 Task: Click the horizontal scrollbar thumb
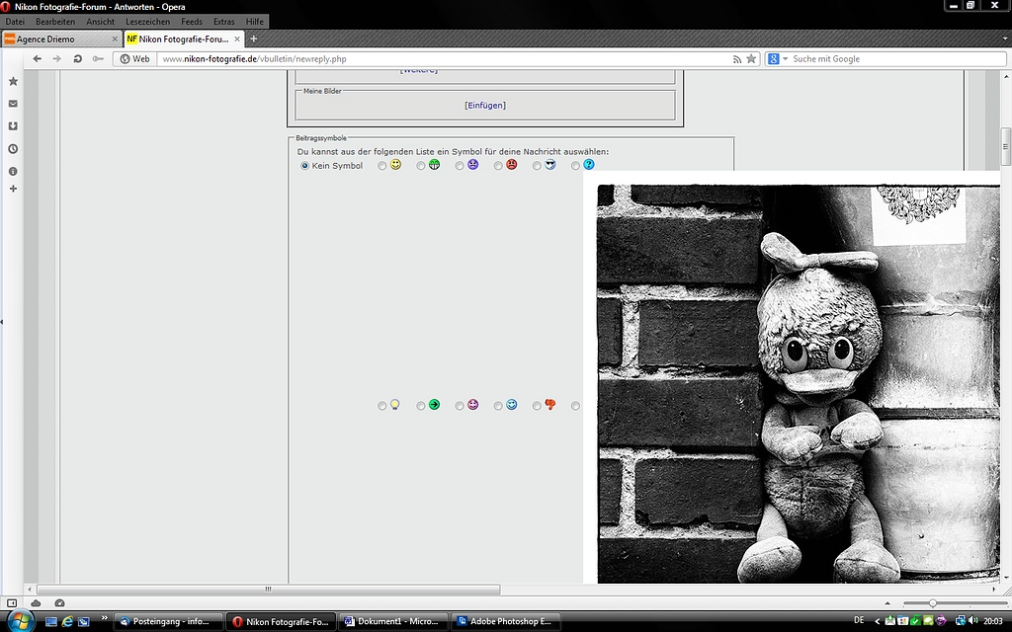tap(269, 589)
